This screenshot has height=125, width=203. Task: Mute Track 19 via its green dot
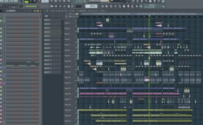[x=76, y=113]
